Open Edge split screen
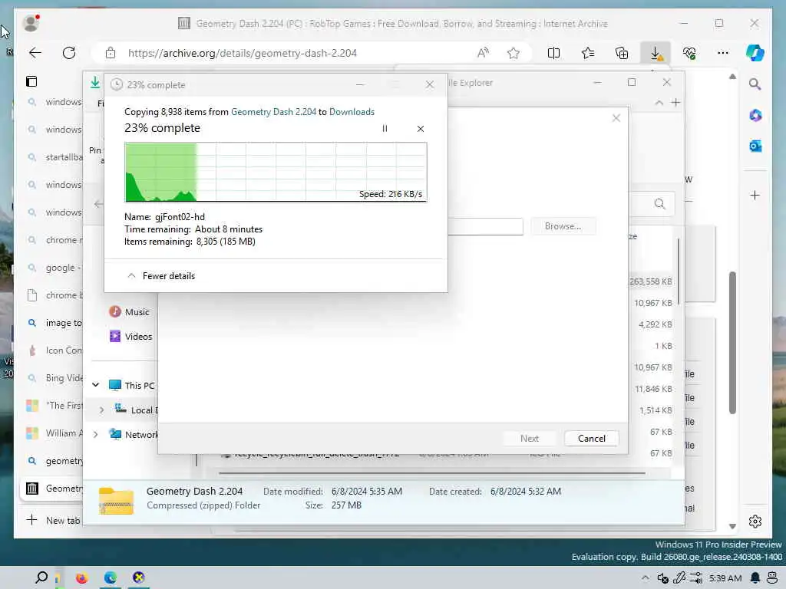Screen dimensions: 786x589 [554, 53]
